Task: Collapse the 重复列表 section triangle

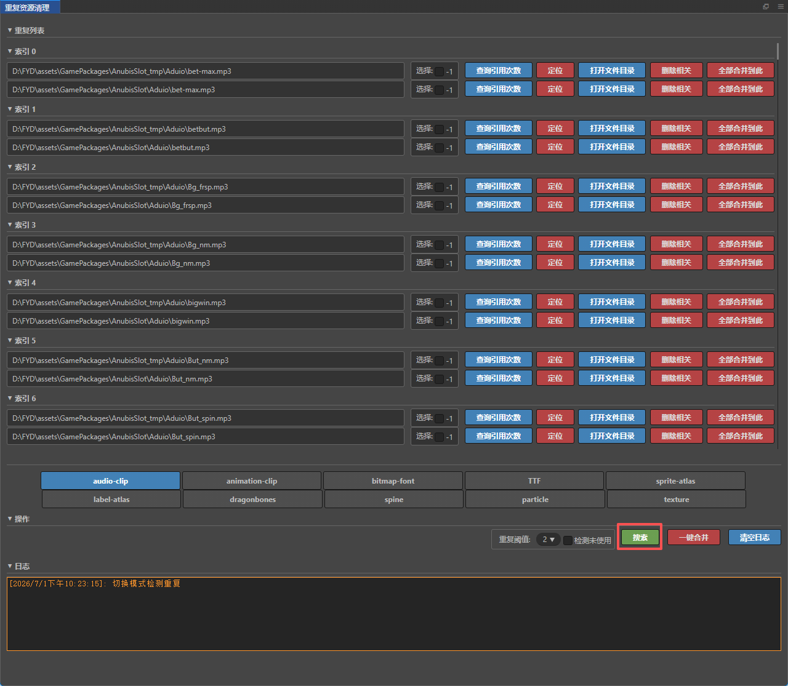Action: click(10, 30)
